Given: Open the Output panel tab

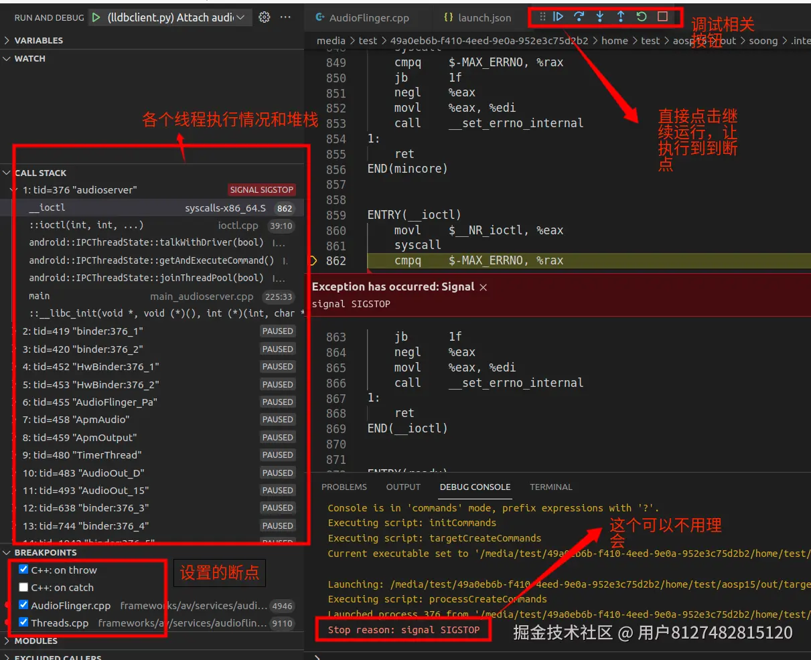Looking at the screenshot, I should [x=403, y=487].
